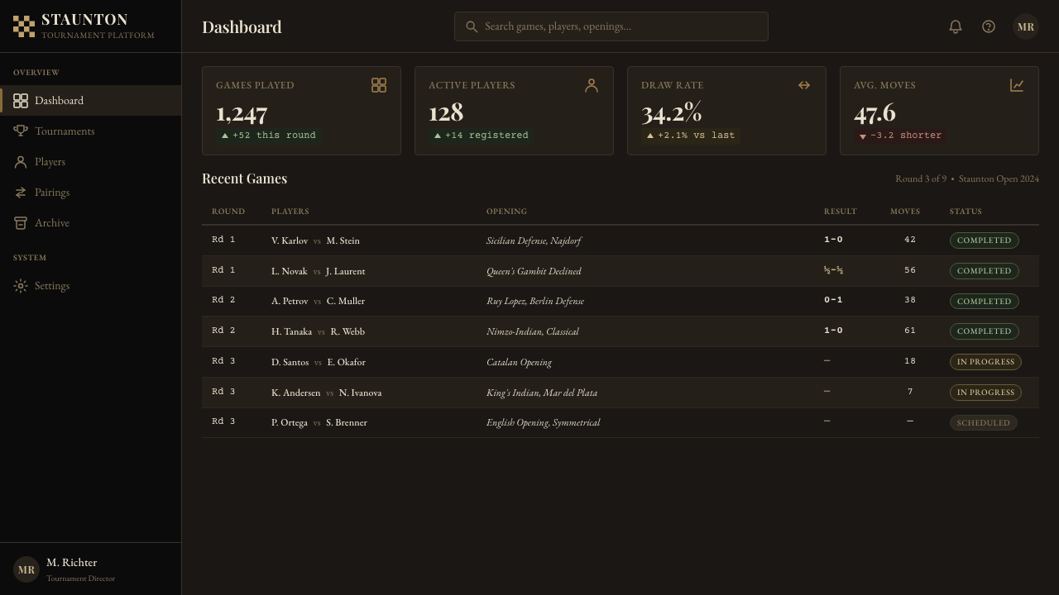Sort by the Opening column header

(506, 212)
